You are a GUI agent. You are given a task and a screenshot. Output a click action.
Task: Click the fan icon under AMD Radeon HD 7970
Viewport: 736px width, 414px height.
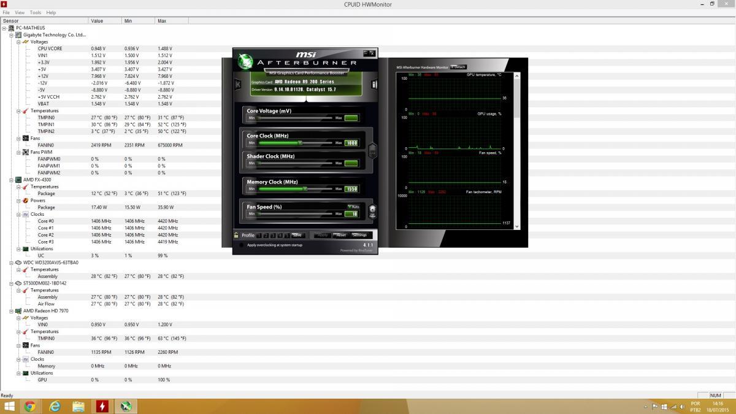[25, 345]
